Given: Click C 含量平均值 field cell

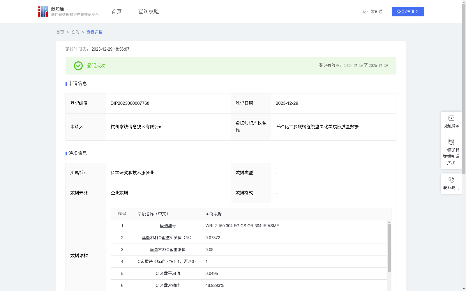Looking at the screenshot, I should coord(168,274).
